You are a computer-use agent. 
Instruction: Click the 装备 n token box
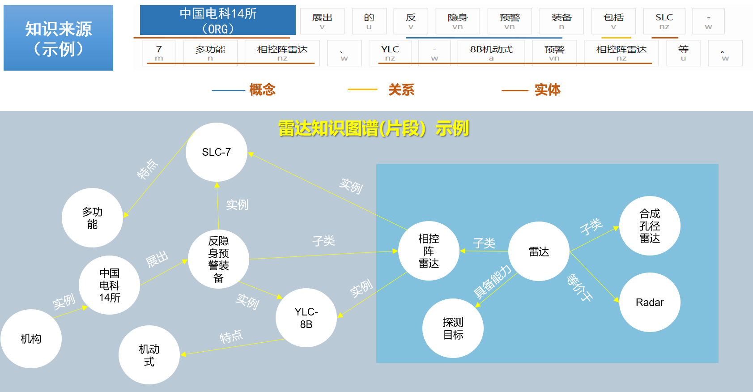[x=562, y=21]
